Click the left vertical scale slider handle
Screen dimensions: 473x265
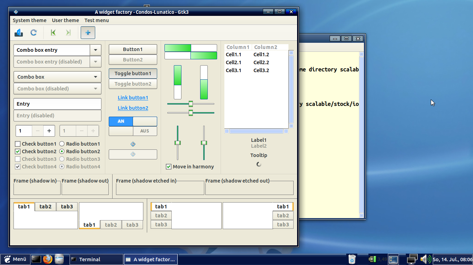(x=178, y=143)
